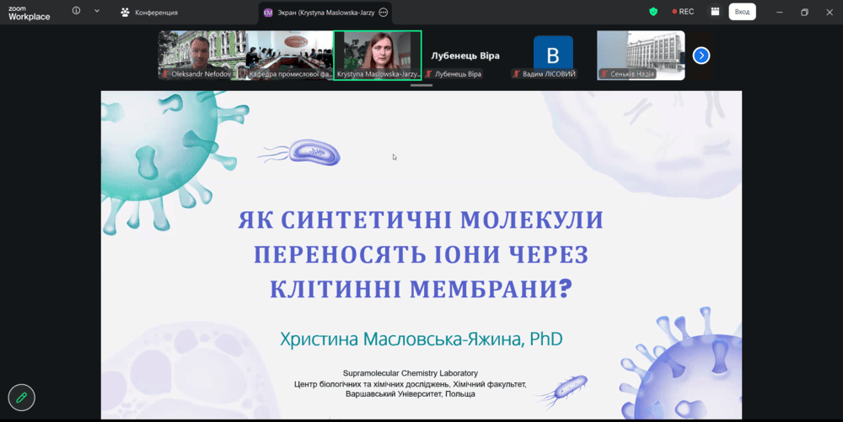
Task: Click the author name Христина Масловська-Яжина, PhD
Action: pyautogui.click(x=421, y=339)
